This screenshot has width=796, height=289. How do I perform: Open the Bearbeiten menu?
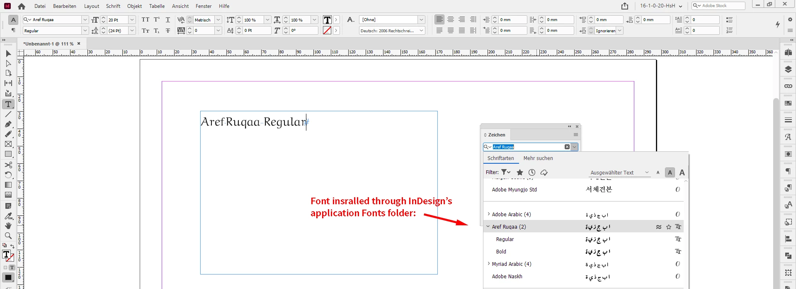(x=65, y=6)
